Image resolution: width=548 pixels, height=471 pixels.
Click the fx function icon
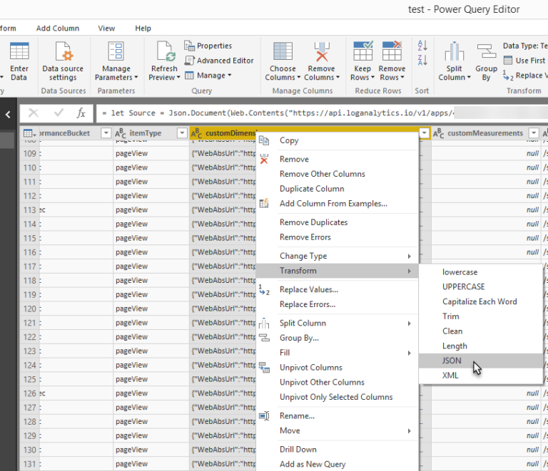(x=81, y=113)
